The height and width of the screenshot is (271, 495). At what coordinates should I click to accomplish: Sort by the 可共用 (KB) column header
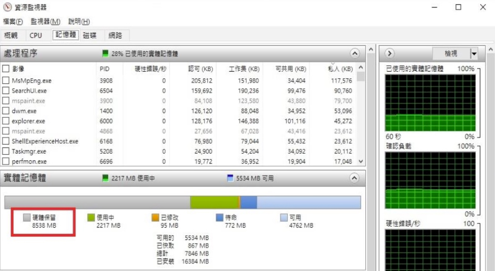pyautogui.click(x=291, y=69)
